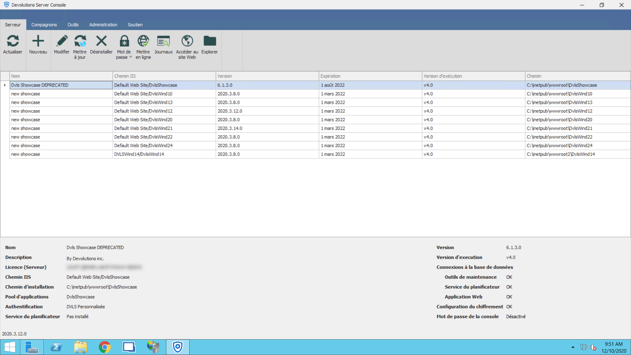Screen dimensions: 631x355
Task: Expand the Mot de passe dropdown
Action: click(130, 57)
